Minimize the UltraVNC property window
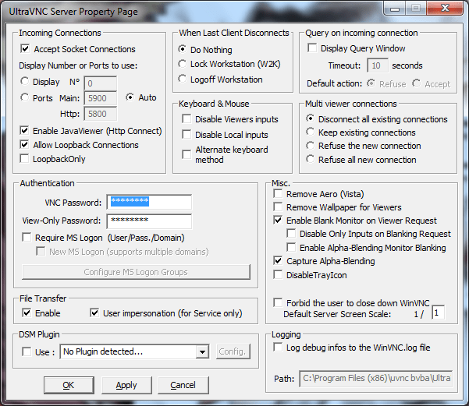The width and height of the screenshot is (469, 406). pyautogui.click(x=395, y=9)
